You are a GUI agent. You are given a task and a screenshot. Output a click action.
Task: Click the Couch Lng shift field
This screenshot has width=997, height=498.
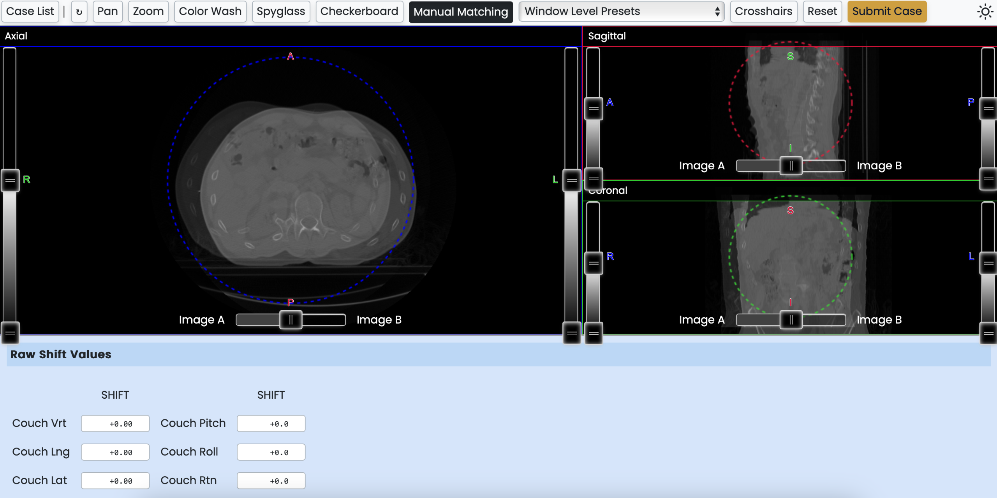pyautogui.click(x=115, y=452)
